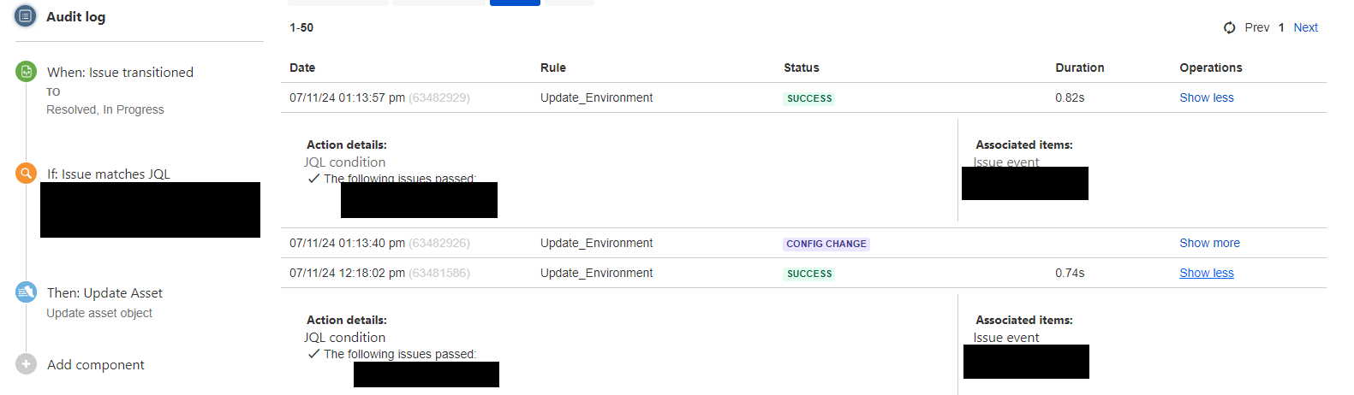This screenshot has height=395, width=1354.
Task: Click Update asset object description
Action: coord(99,313)
